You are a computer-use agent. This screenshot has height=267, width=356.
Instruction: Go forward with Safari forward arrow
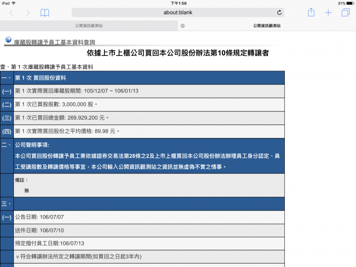28,13
